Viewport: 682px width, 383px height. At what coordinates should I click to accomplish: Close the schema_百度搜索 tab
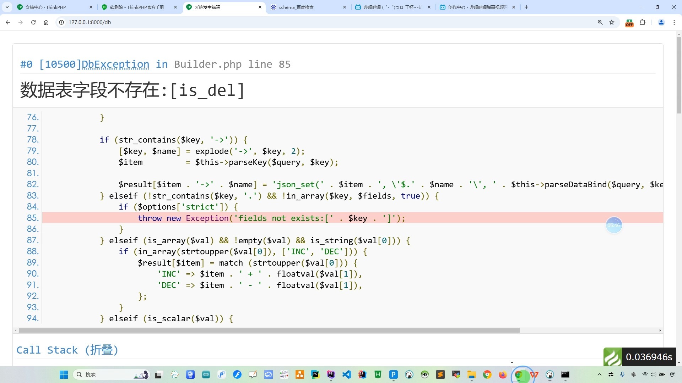click(344, 7)
